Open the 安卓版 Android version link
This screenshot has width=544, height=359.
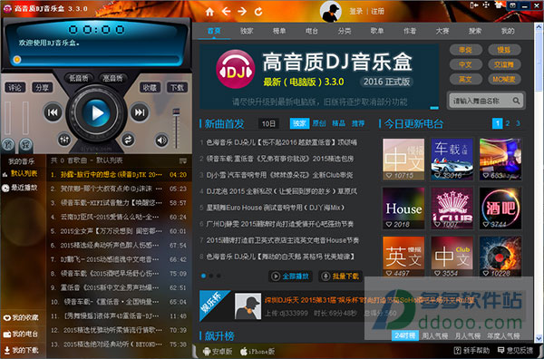pyautogui.click(x=218, y=351)
